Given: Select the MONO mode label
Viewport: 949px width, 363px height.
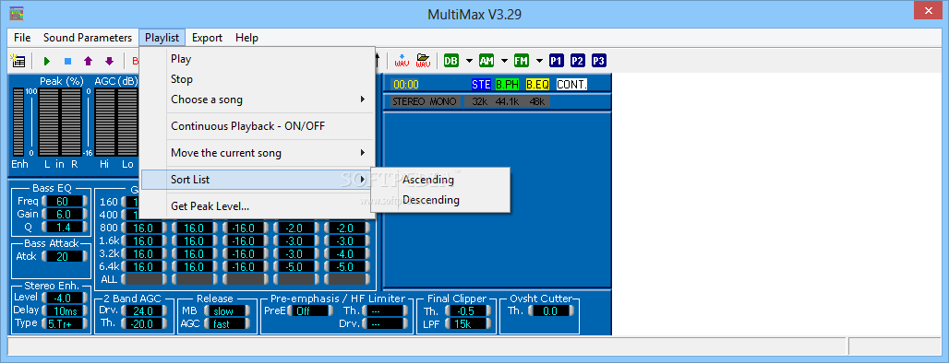Looking at the screenshot, I should (x=443, y=101).
